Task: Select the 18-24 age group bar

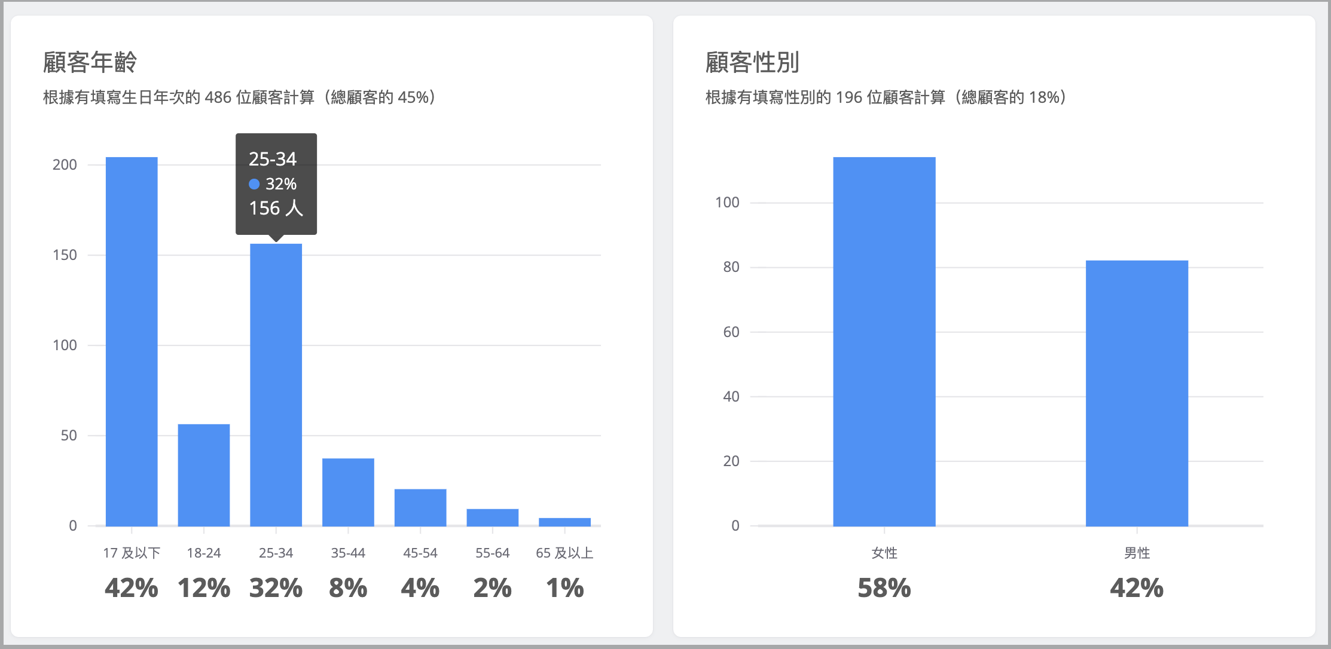Action: [x=204, y=475]
